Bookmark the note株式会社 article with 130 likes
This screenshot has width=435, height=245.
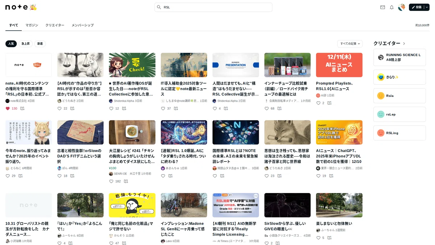(22, 109)
